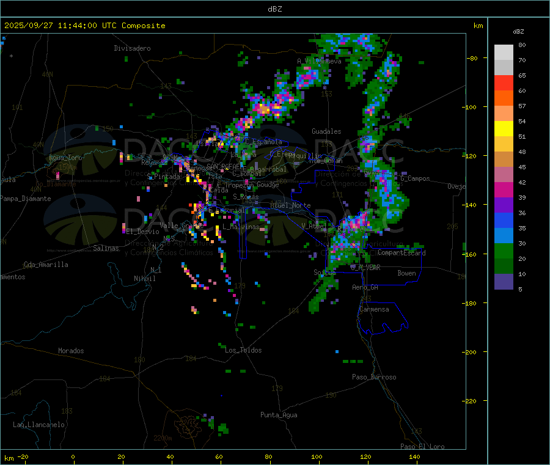Click the Paso_El_Loro map label
The height and width of the screenshot is (465, 550).
point(423,447)
